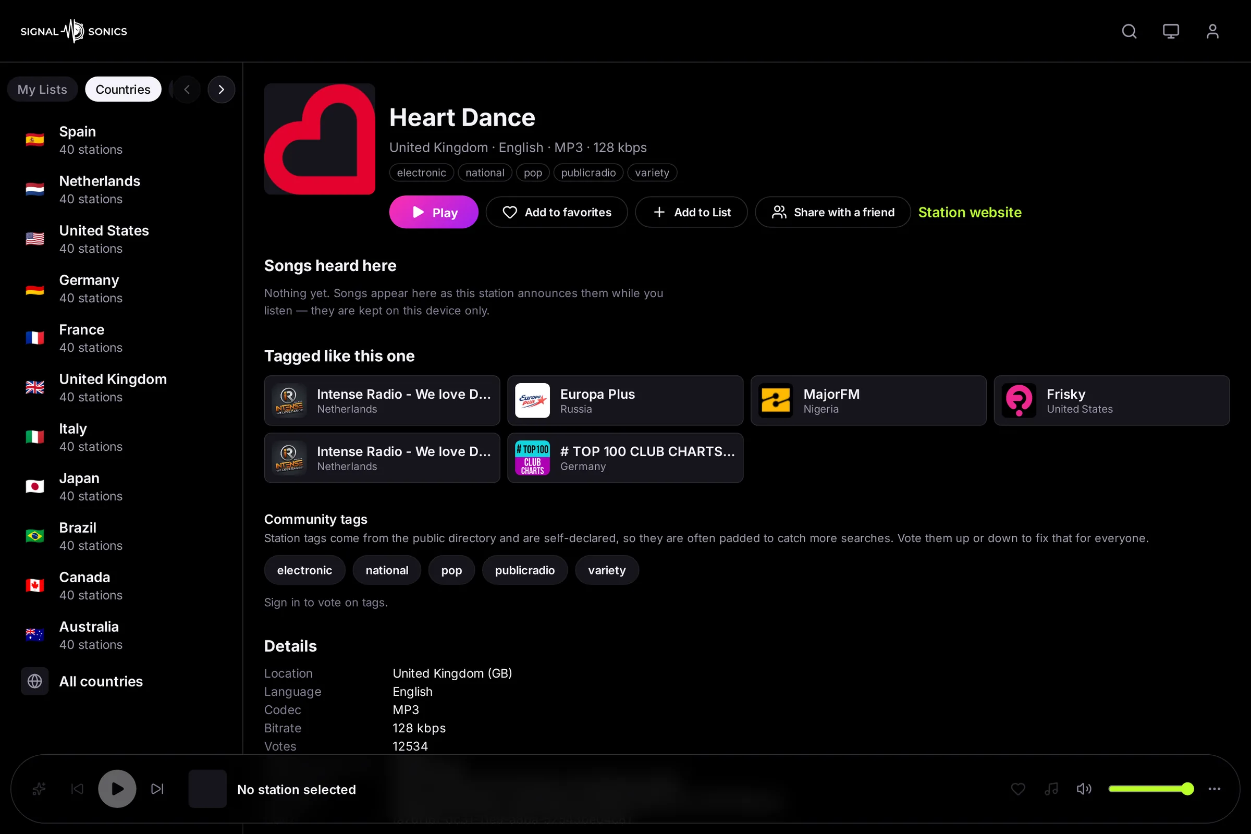Screen dimensions: 1251x834
Task: Click the music note icon in player bar
Action: pyautogui.click(x=1051, y=789)
